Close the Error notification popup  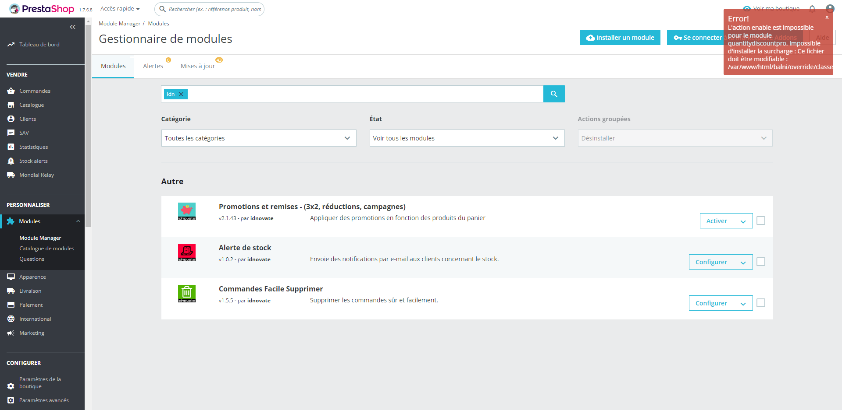tap(827, 18)
